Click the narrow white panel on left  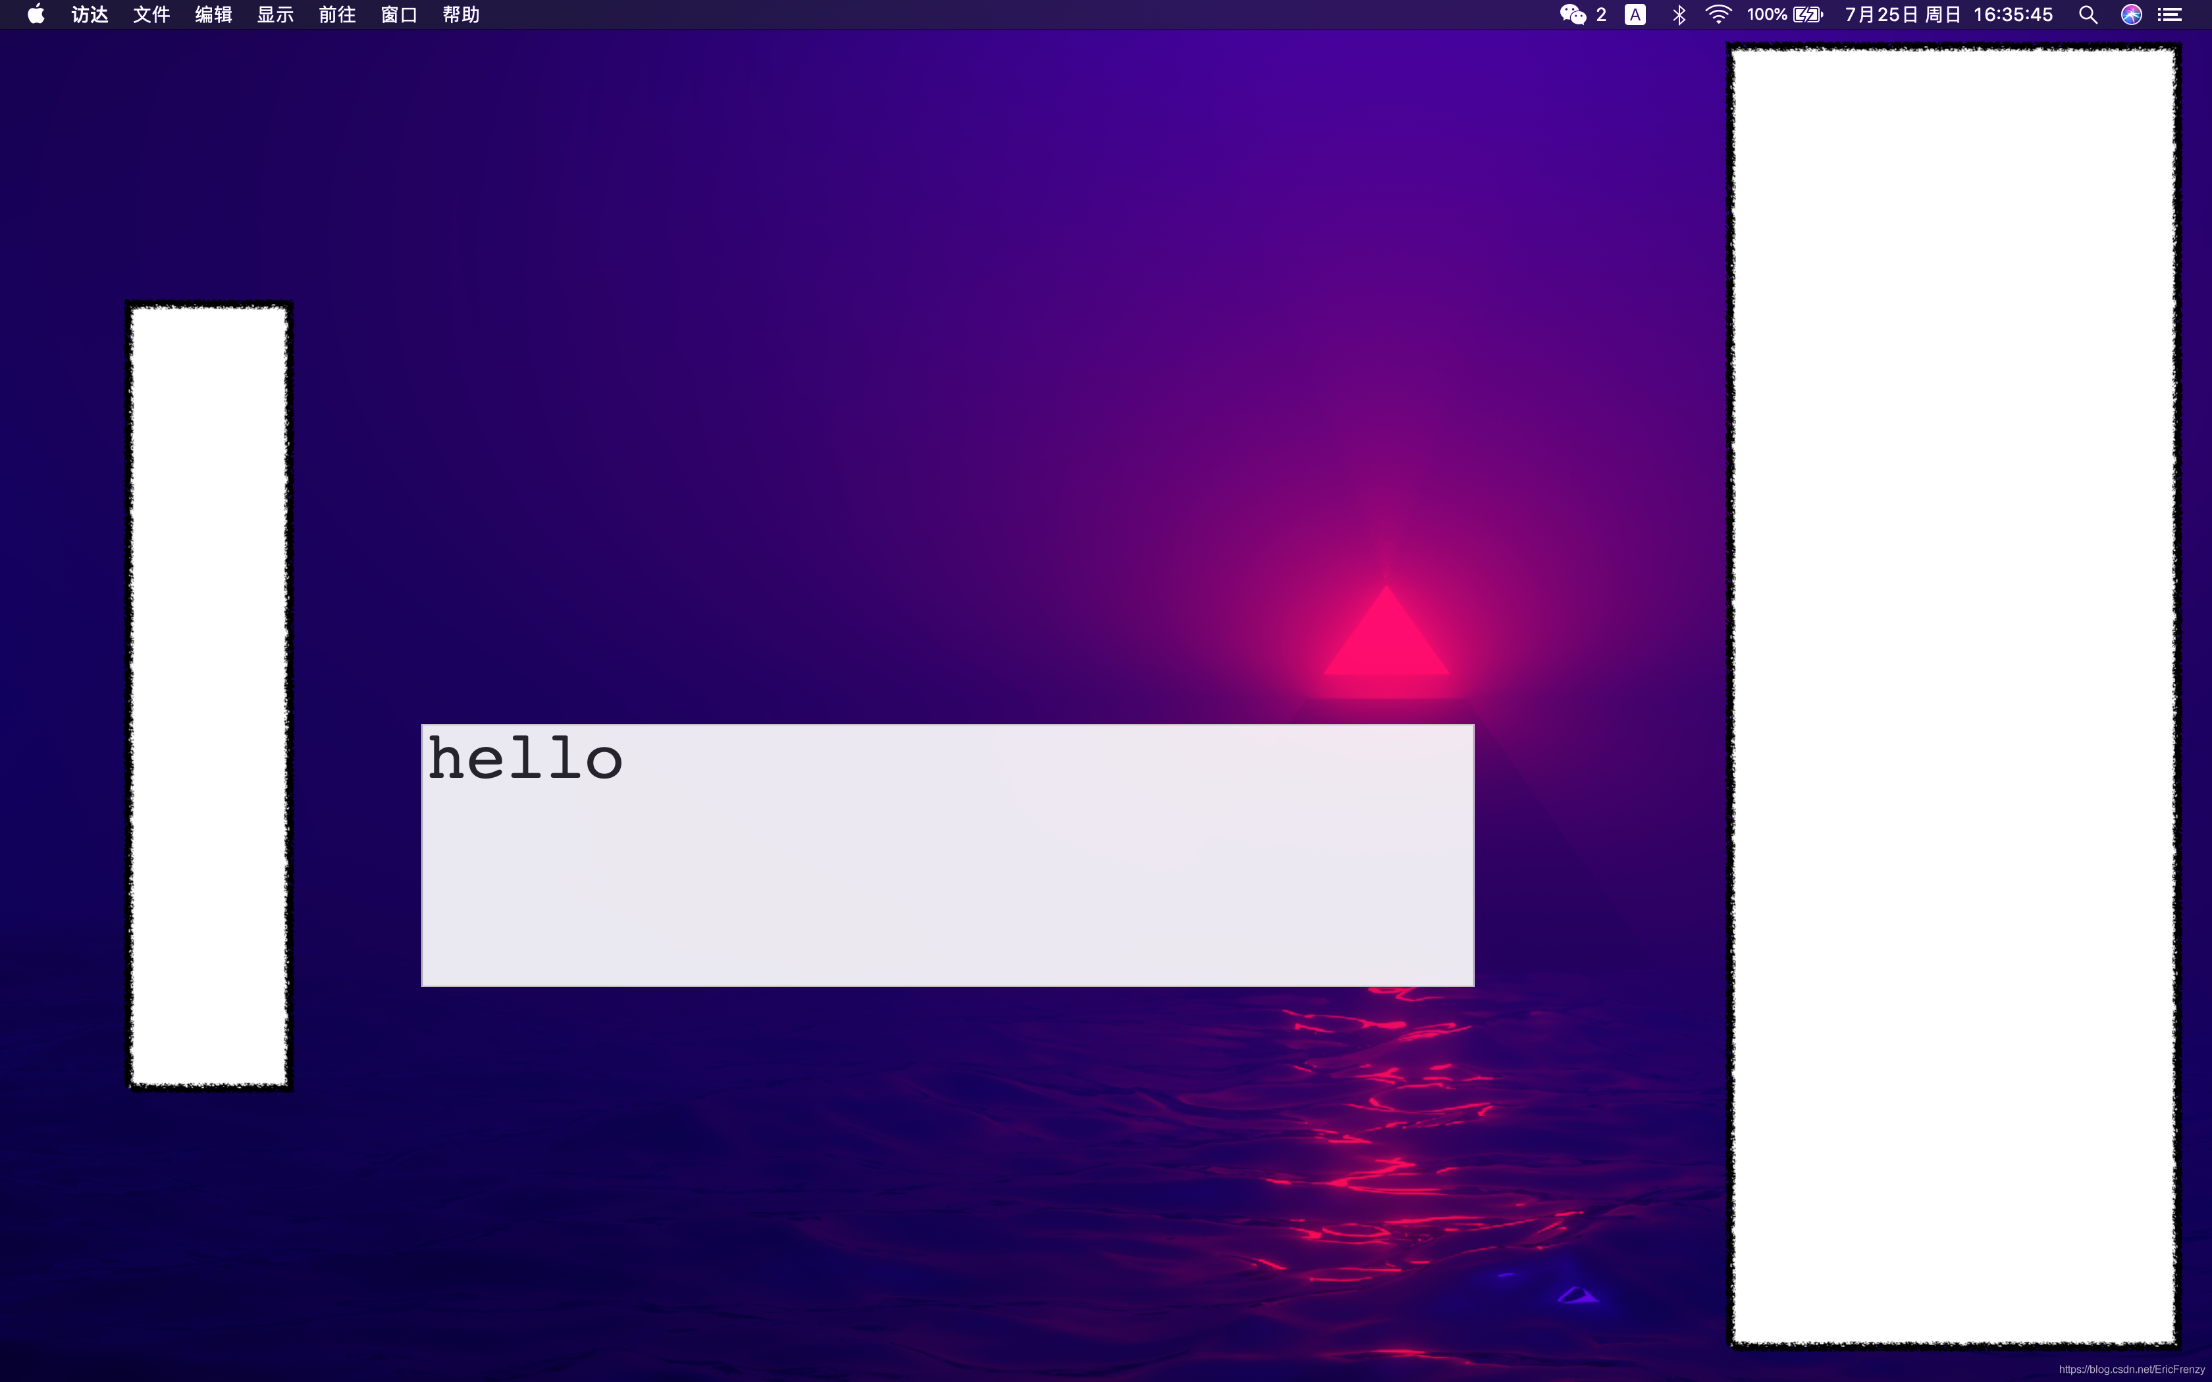coord(209,696)
